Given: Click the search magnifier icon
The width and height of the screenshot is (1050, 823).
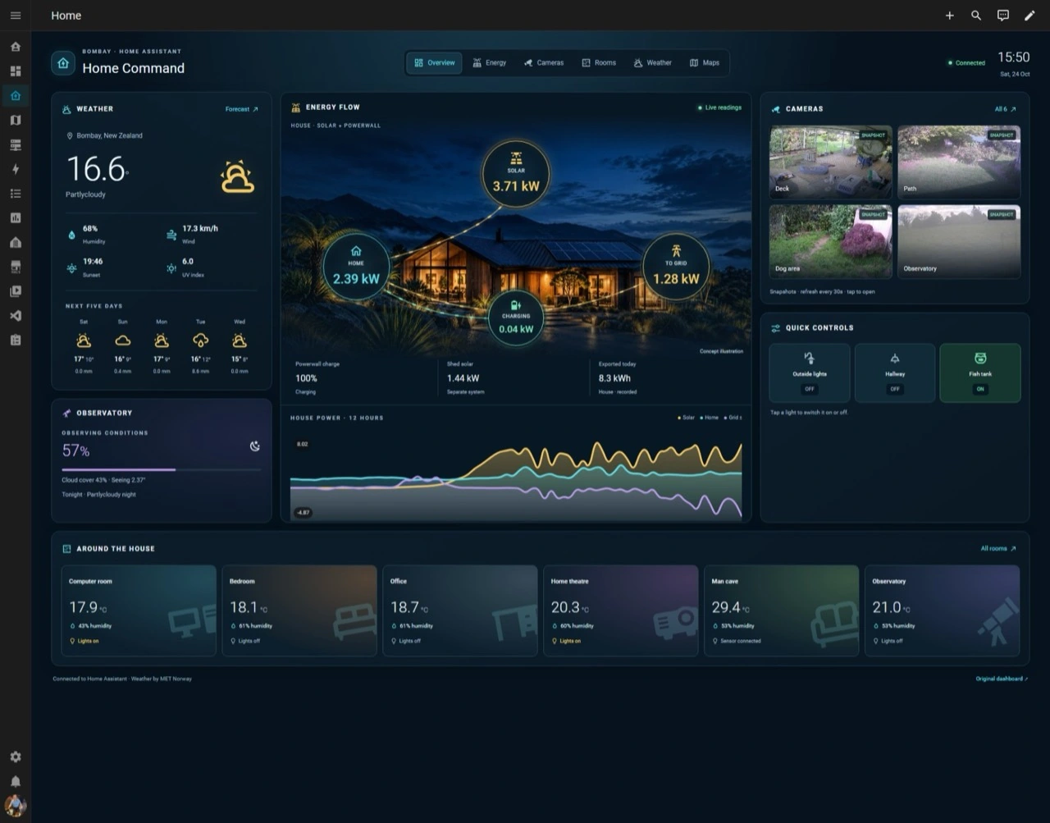Looking at the screenshot, I should [976, 16].
